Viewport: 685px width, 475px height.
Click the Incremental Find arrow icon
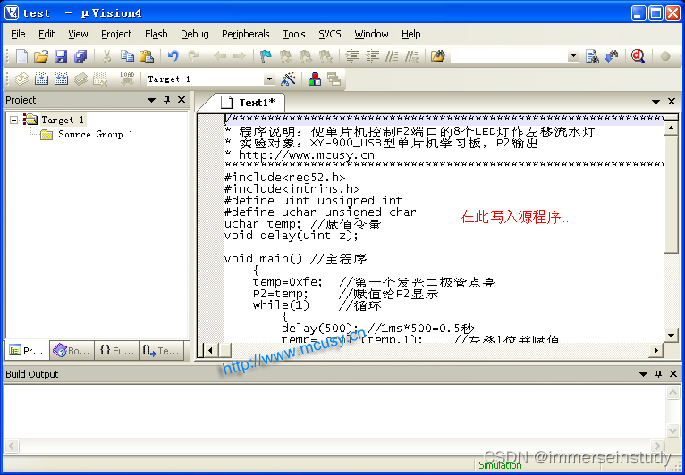[x=612, y=56]
